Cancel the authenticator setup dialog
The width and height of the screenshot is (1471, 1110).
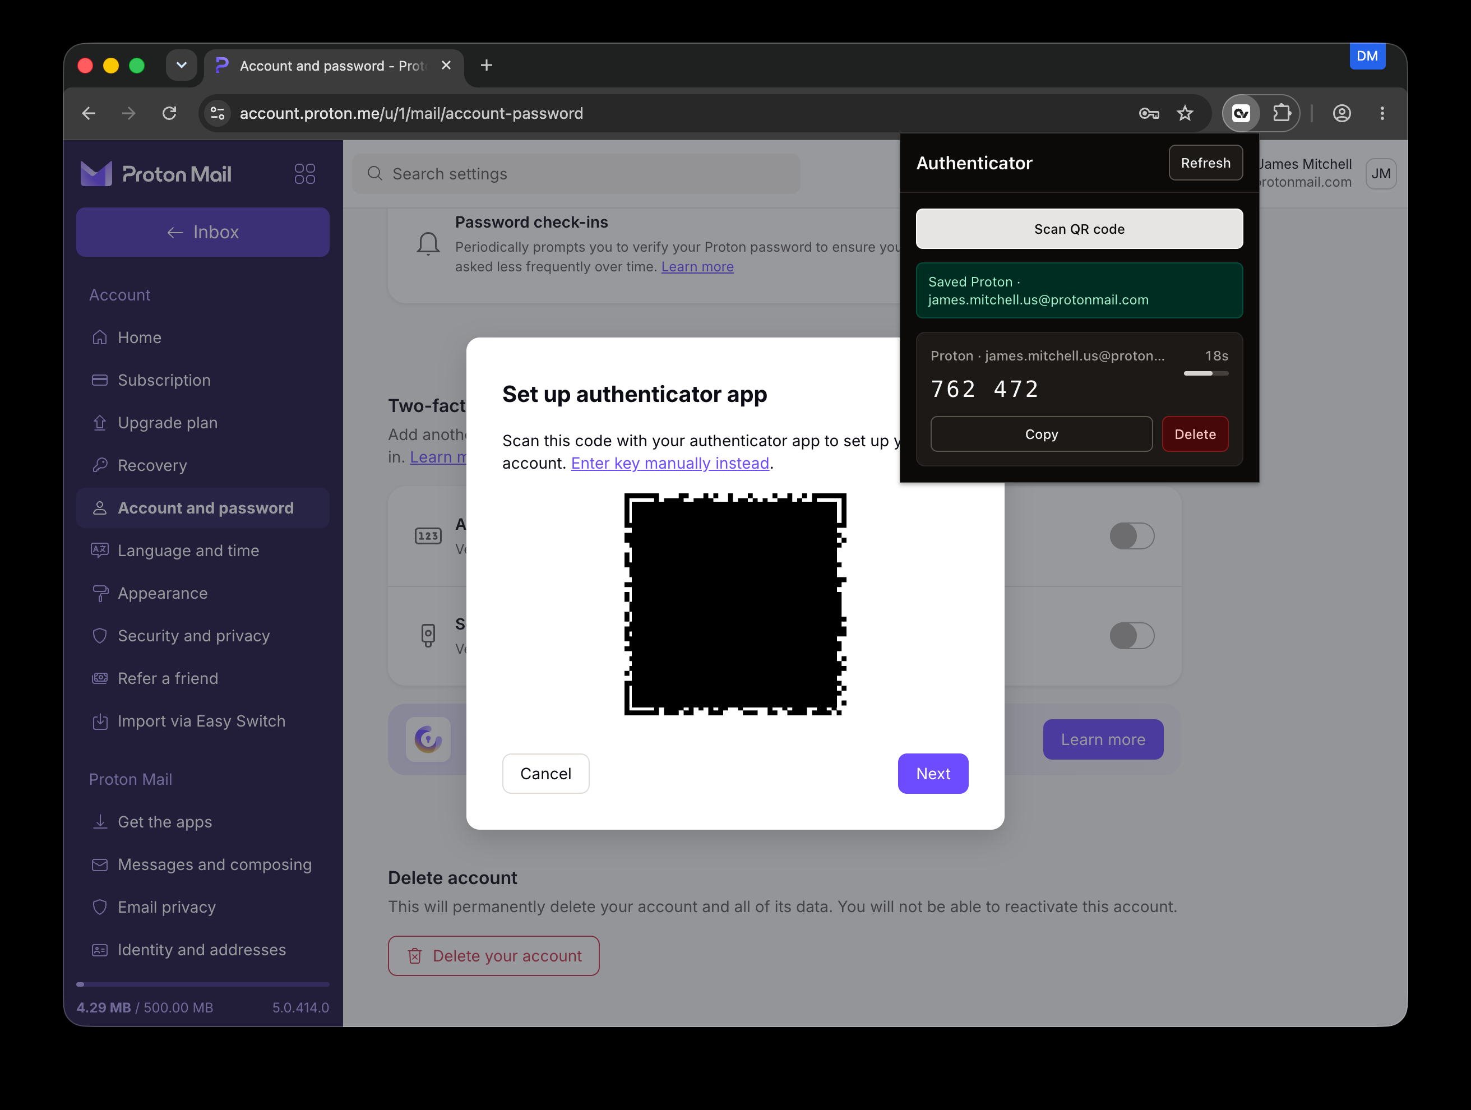tap(545, 774)
